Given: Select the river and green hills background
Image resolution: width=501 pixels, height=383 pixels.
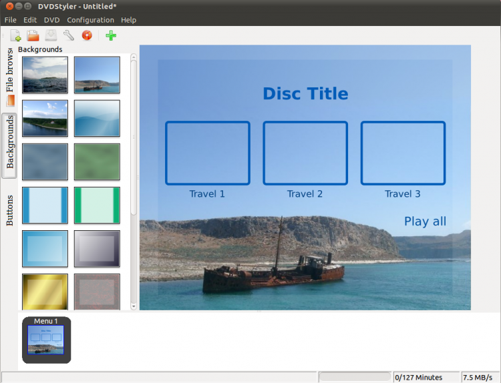Looking at the screenshot, I should coord(45,118).
